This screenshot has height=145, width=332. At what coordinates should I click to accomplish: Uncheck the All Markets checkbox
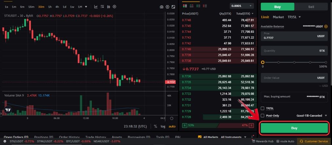point(200,137)
